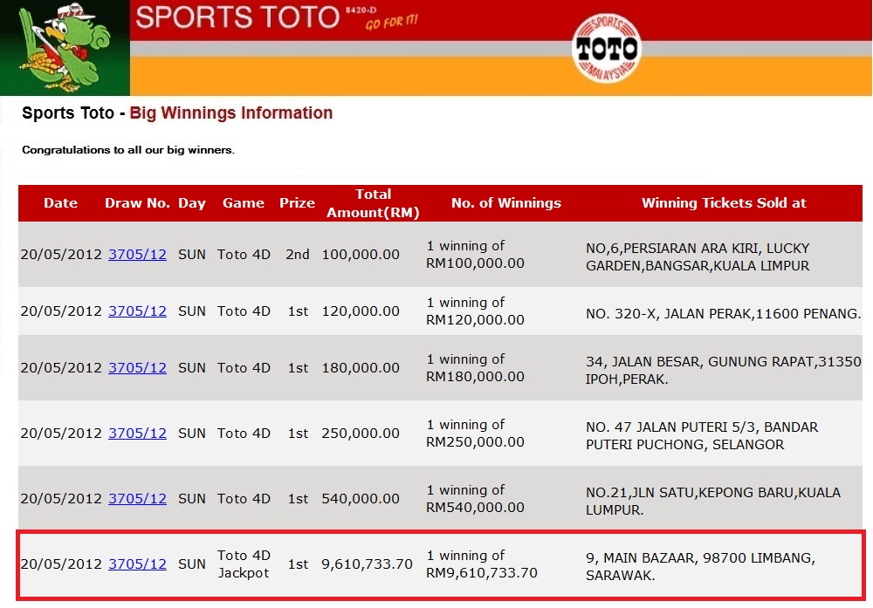Click the Gunung Rapat Ipoh address
The height and width of the screenshot is (608, 873).
(x=723, y=371)
